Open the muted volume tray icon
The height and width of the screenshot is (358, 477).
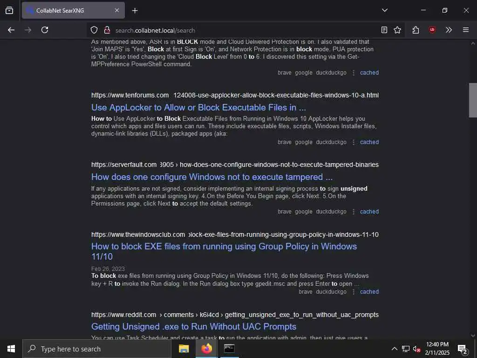point(416,349)
